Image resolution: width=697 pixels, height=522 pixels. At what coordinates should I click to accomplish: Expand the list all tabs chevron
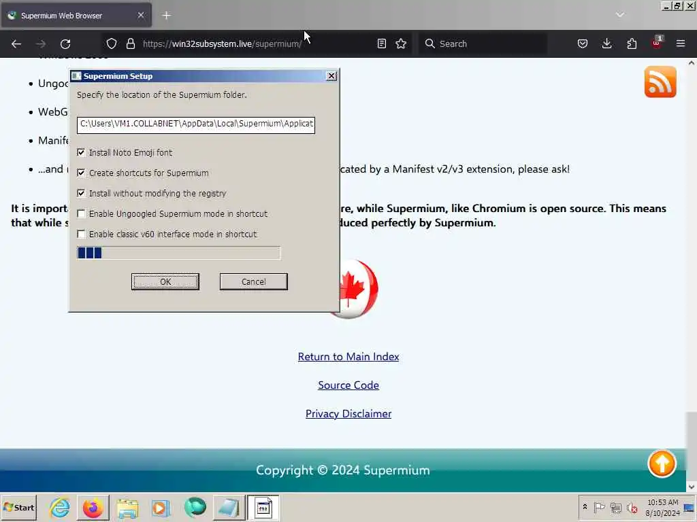tap(619, 15)
